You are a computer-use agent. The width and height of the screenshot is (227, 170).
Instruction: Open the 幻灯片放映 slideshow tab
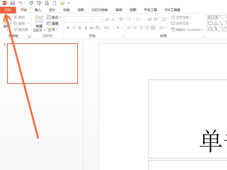100,10
